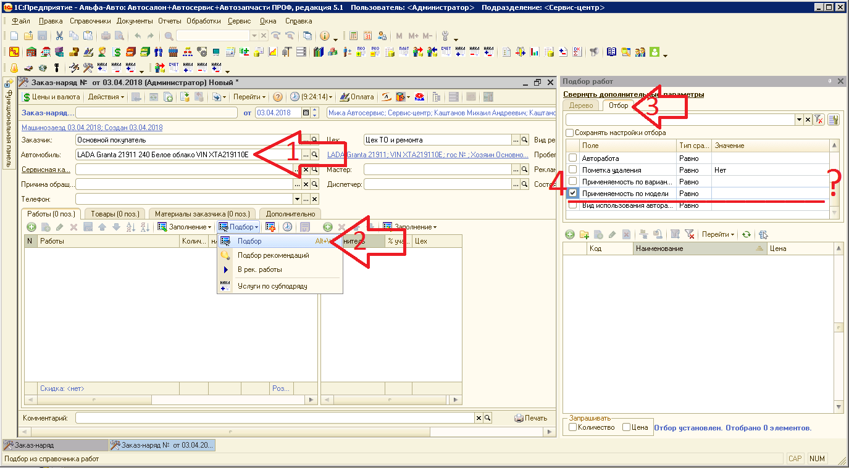Viewport: 849px width, 468px height.
Task: Click the ellipsis button of Автомобиль field
Action: [x=305, y=155]
